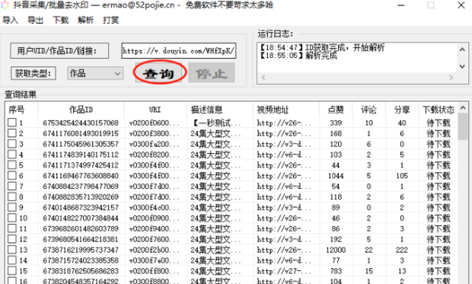This screenshot has height=284, width=472.
Task: Click the 获取类型 label button
Action: (33, 73)
